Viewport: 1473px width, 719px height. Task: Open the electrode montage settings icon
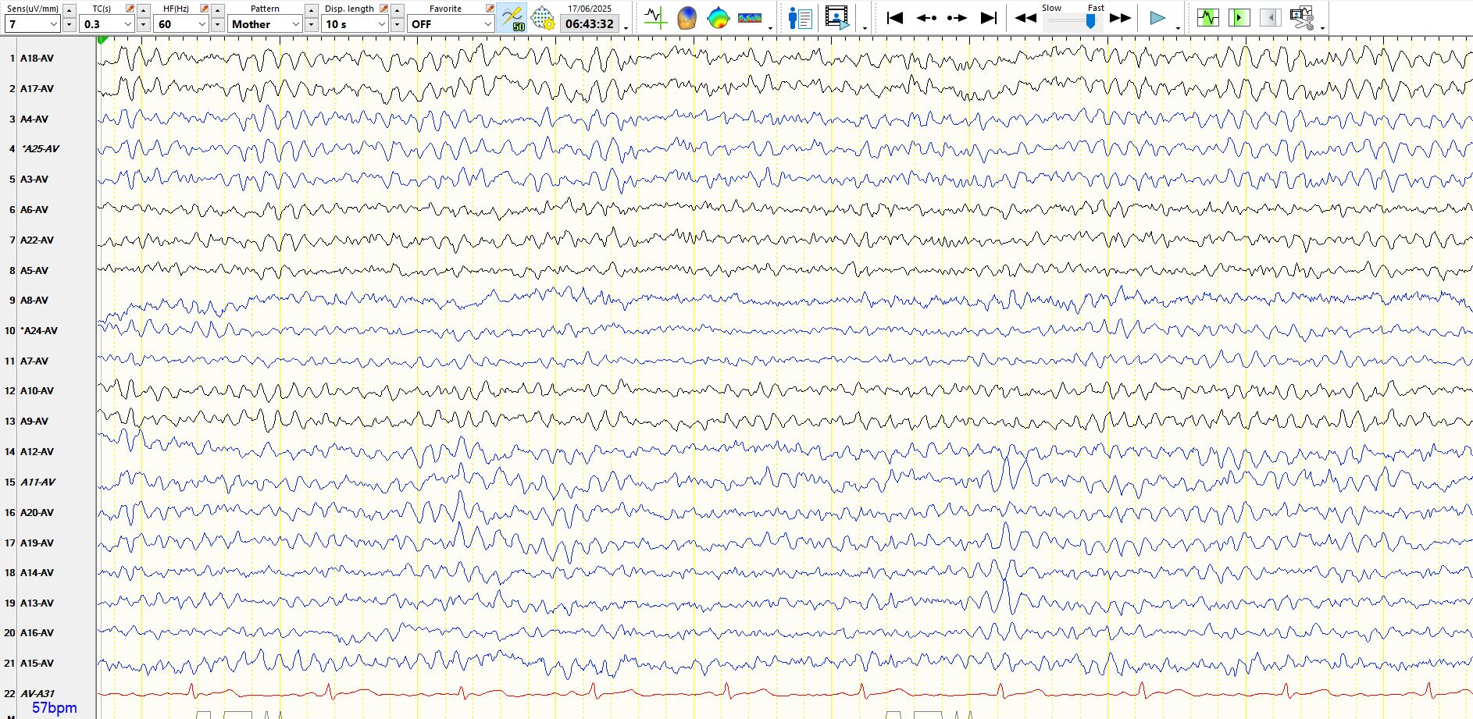pyautogui.click(x=542, y=17)
